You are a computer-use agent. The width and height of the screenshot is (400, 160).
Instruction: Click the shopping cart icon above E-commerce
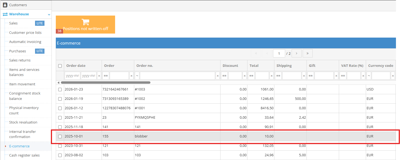pos(85,21)
